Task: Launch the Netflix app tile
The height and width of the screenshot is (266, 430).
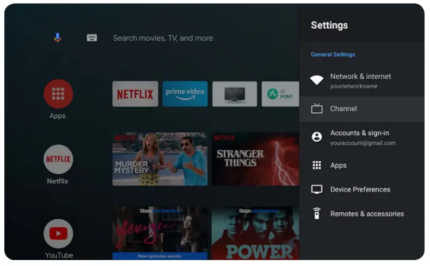Action: [x=135, y=94]
